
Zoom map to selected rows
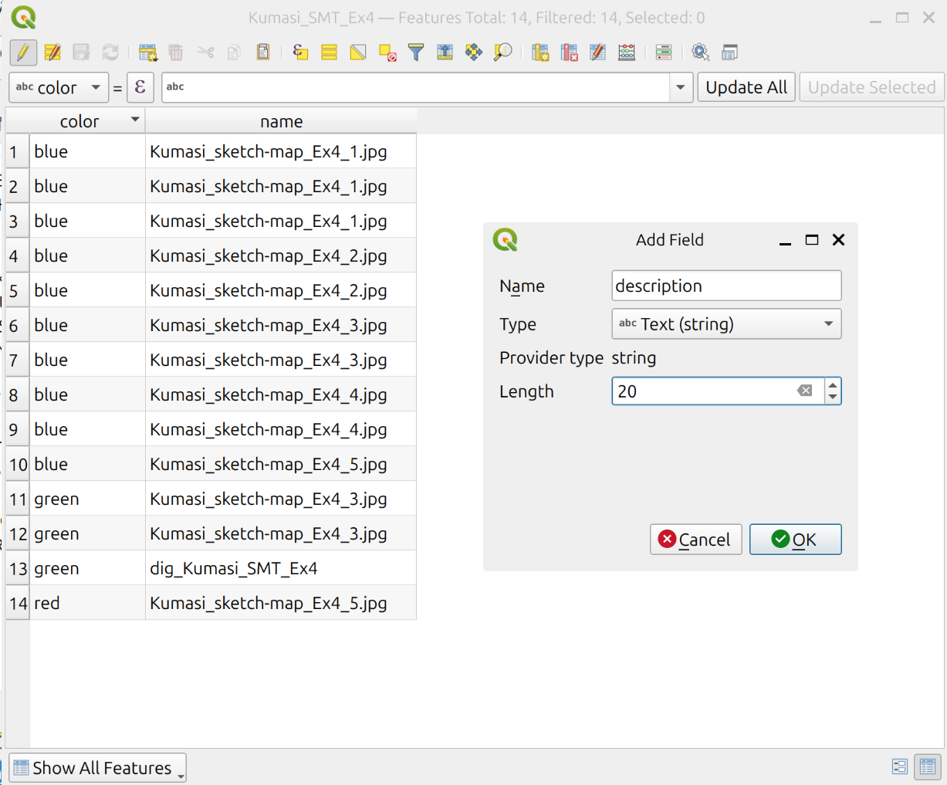pyautogui.click(x=502, y=52)
